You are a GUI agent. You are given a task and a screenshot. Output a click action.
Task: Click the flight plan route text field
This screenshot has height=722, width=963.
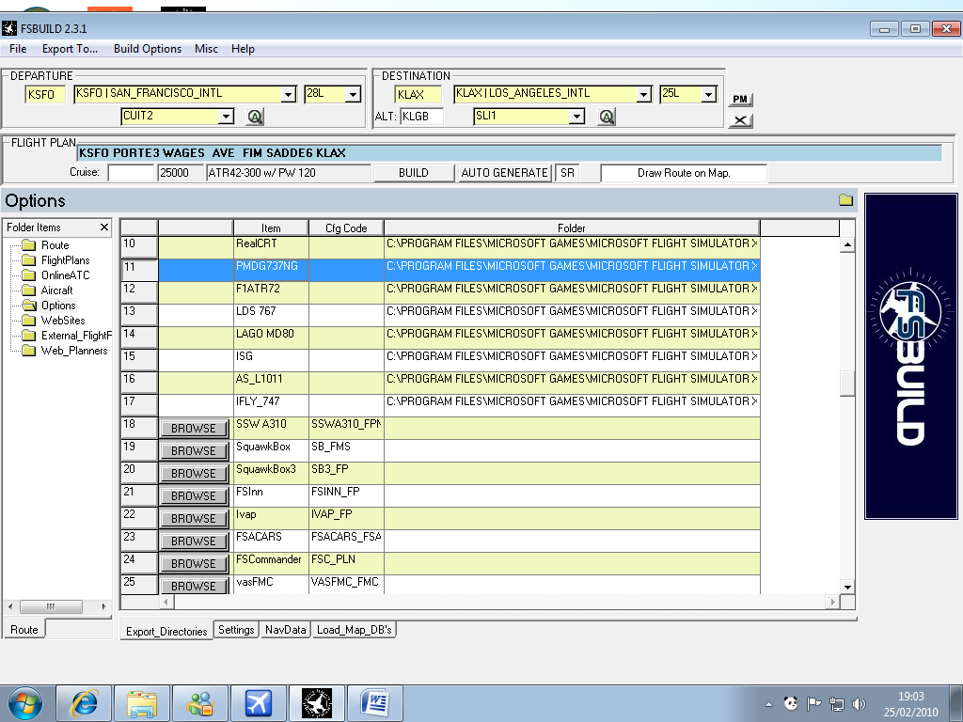[510, 153]
